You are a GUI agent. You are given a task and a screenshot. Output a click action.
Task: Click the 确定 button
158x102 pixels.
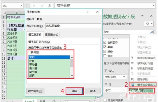coord(75,91)
